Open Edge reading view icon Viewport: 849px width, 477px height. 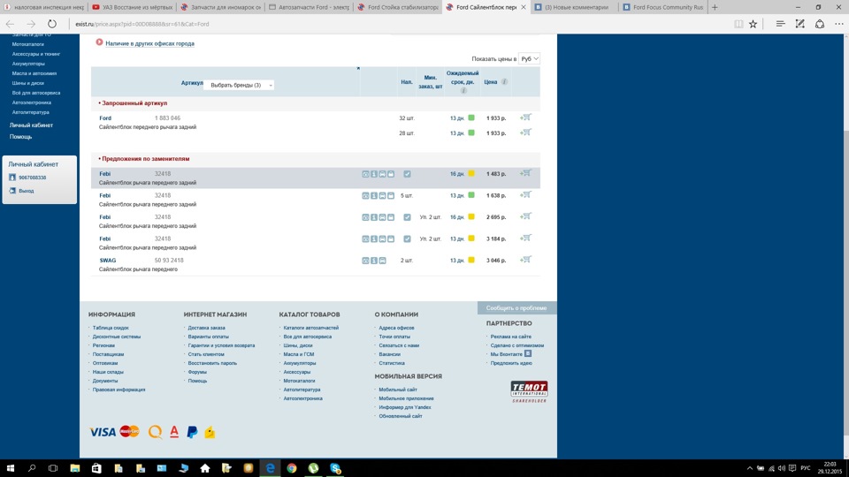click(738, 24)
